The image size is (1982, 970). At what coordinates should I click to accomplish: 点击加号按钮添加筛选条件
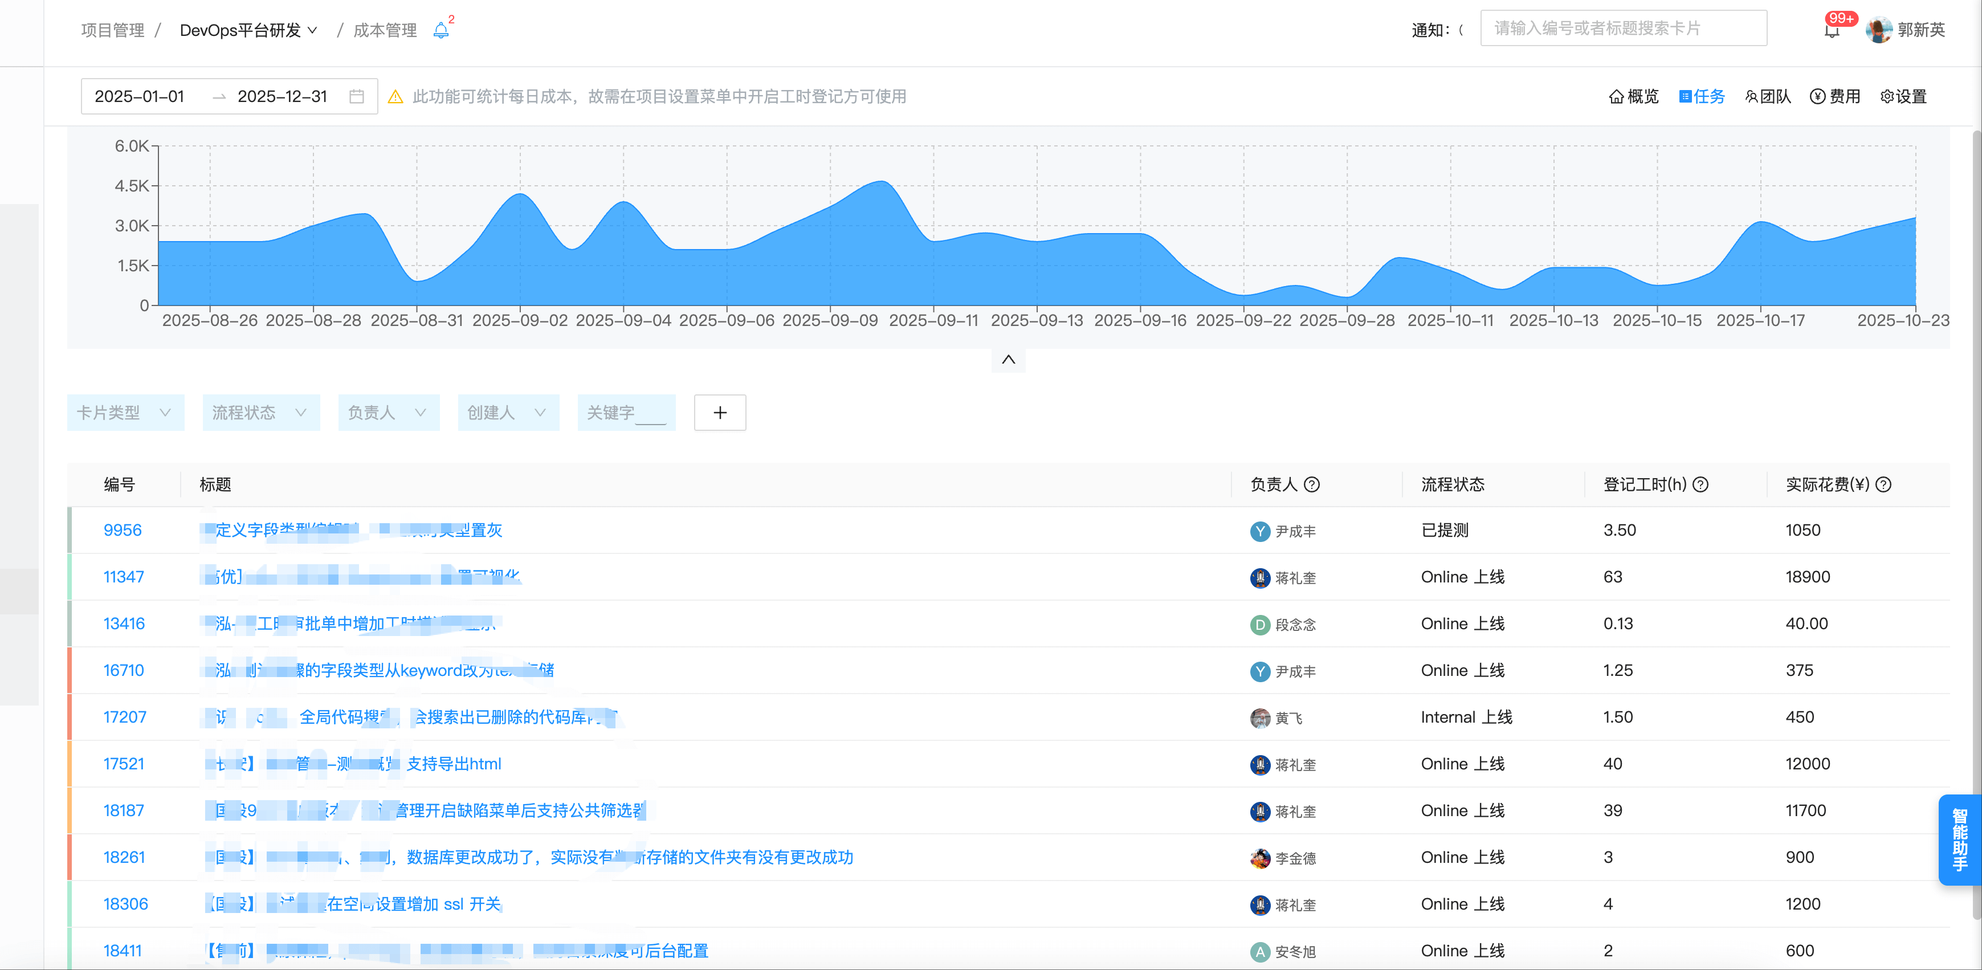[719, 413]
